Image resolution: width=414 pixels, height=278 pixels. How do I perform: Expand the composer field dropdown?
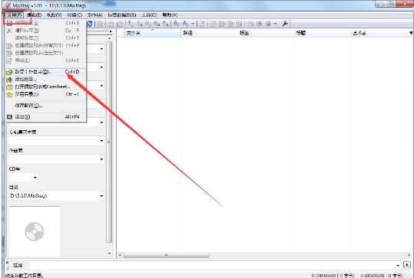pos(101,159)
